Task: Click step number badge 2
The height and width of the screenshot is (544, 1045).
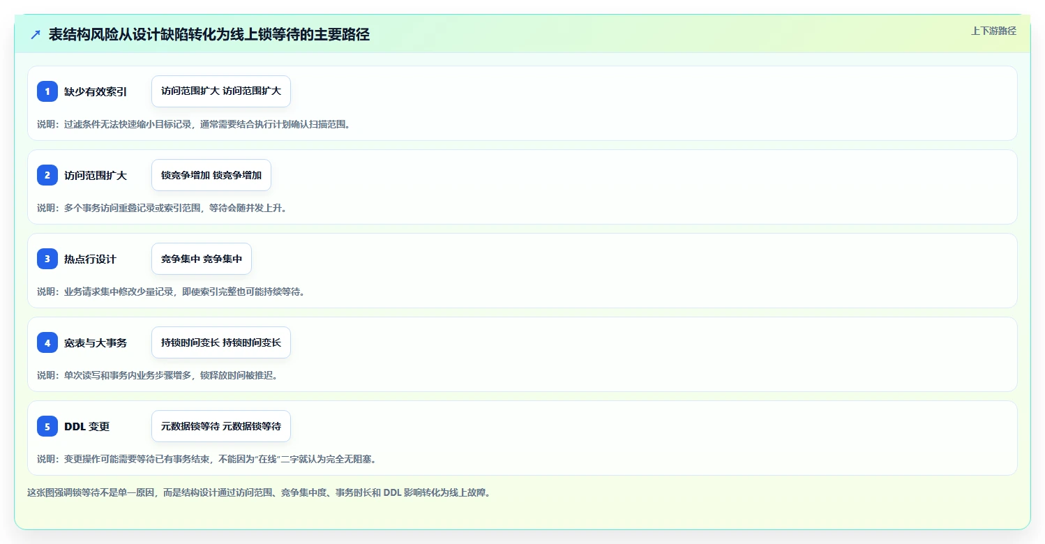Action: (47, 175)
